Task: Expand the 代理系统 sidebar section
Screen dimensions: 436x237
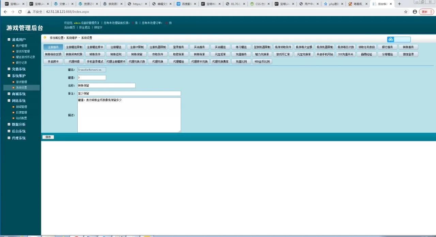Action: pos(9,138)
